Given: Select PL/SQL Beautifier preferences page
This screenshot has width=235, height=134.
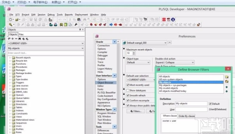Looking at the screenshot, I should click(x=106, y=93).
